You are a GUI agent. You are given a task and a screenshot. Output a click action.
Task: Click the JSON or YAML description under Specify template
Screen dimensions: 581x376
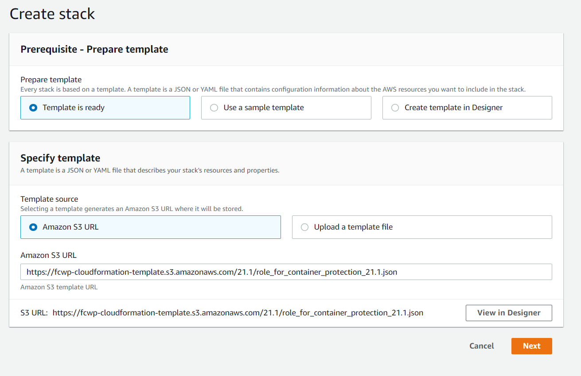[x=150, y=170]
